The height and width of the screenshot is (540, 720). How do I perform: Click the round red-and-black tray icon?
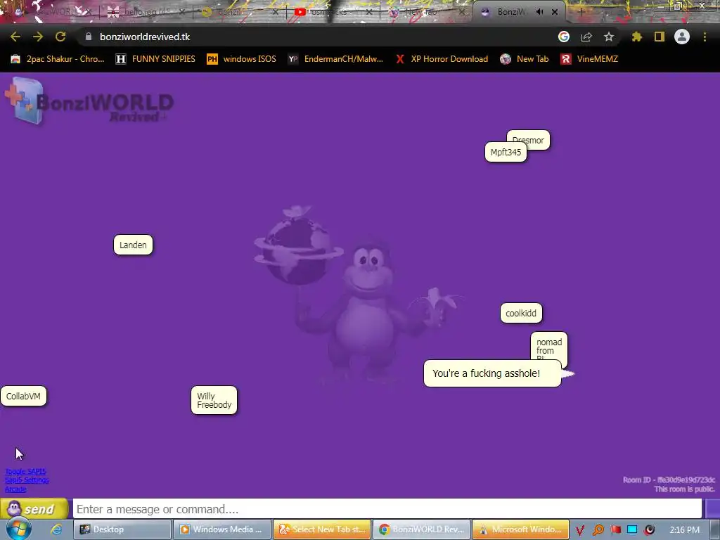click(x=649, y=530)
